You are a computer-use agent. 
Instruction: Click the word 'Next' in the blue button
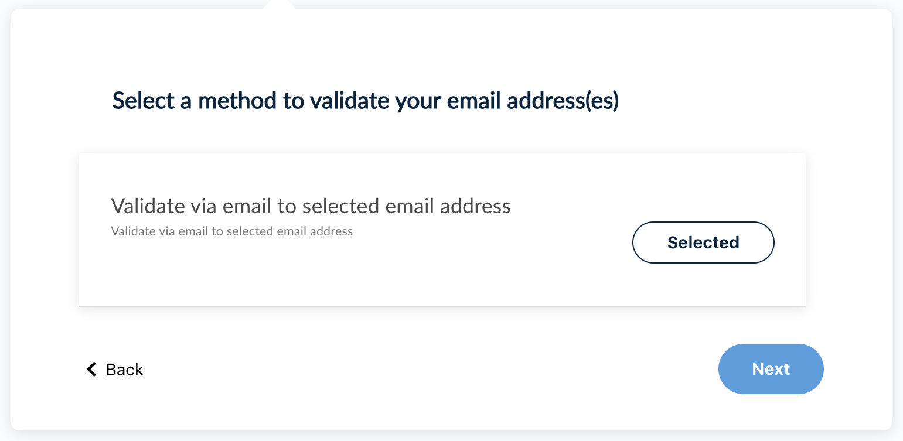pyautogui.click(x=771, y=369)
